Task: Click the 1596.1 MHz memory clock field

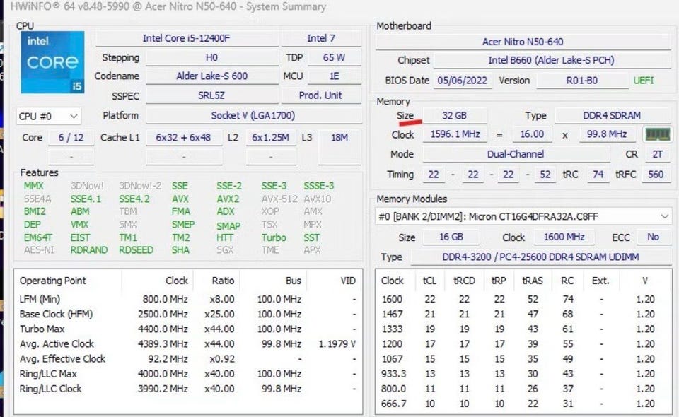Action: [x=455, y=134]
